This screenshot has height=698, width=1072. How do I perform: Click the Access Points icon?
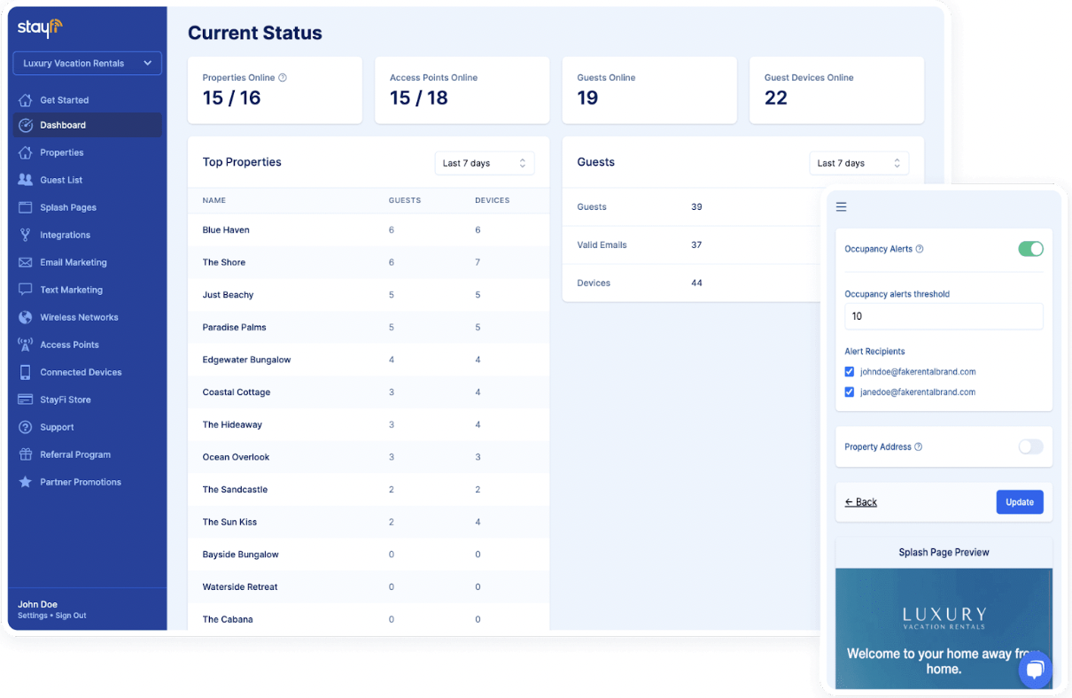(26, 345)
